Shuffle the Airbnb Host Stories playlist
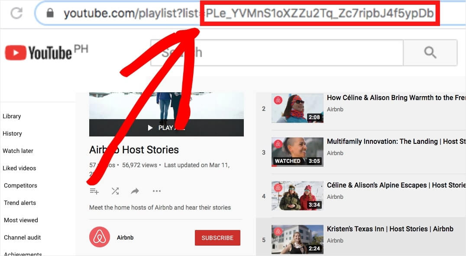 [x=115, y=191]
